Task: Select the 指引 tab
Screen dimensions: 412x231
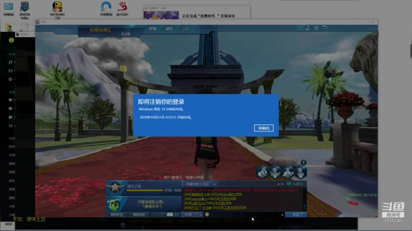Action: [169, 29]
